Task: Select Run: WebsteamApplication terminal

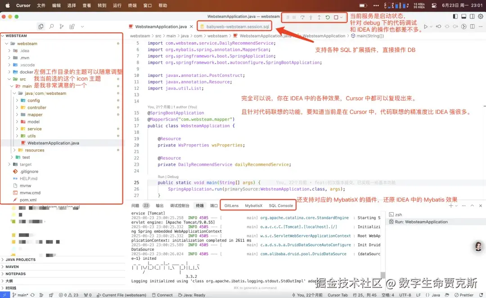Action: pyautogui.click(x=421, y=222)
